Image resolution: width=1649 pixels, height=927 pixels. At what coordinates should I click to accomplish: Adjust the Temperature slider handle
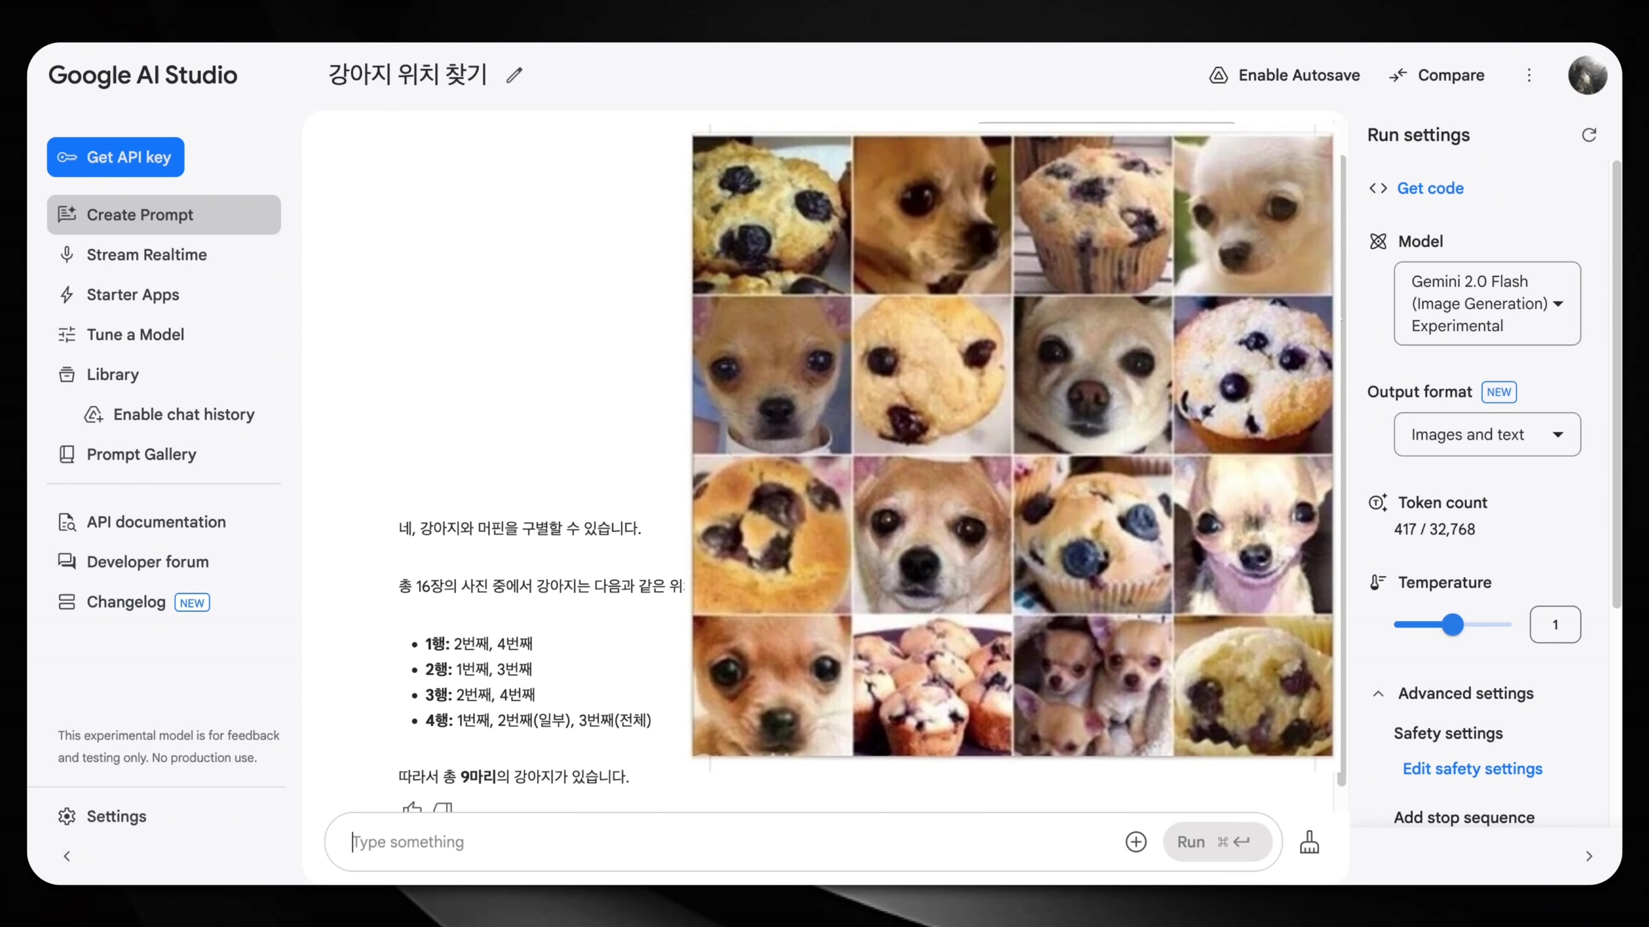(x=1453, y=624)
